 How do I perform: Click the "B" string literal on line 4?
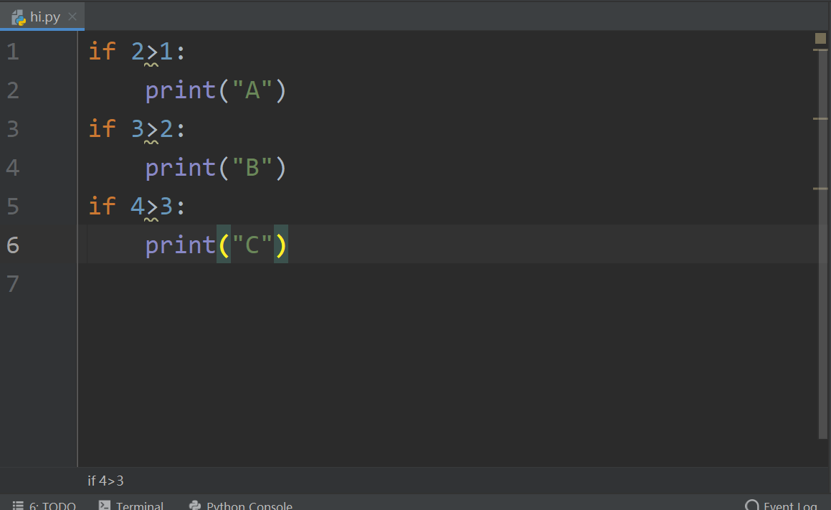252,168
